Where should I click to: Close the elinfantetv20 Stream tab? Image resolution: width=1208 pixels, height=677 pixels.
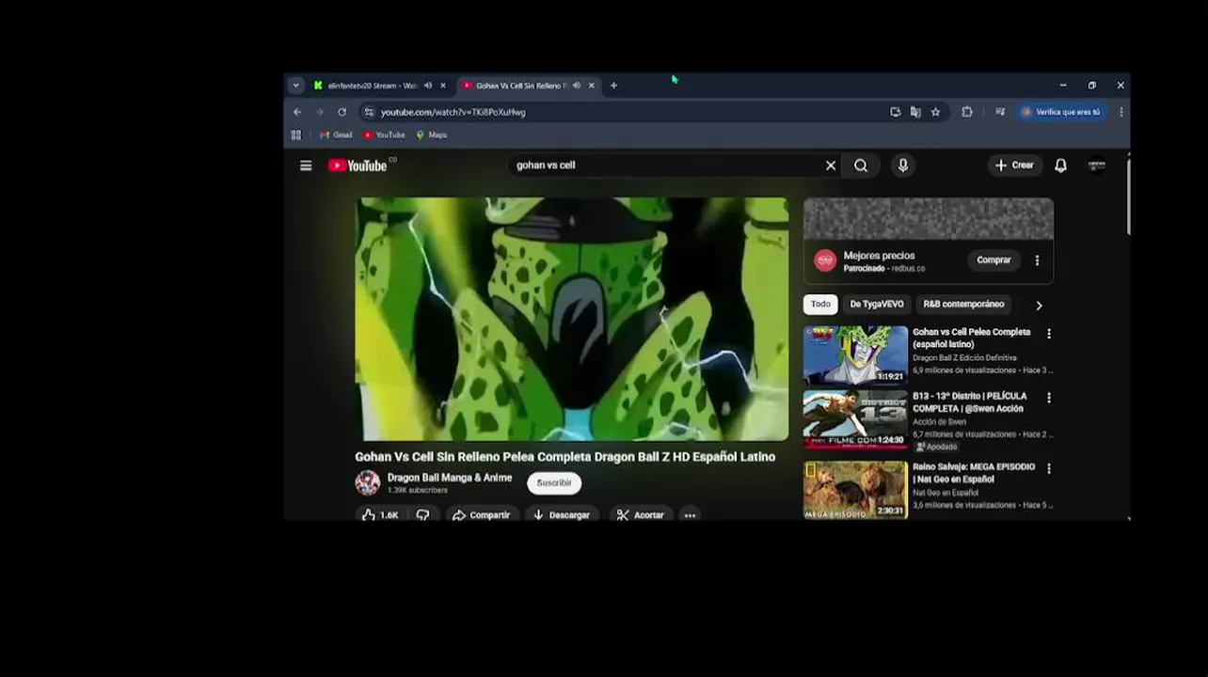443,86
